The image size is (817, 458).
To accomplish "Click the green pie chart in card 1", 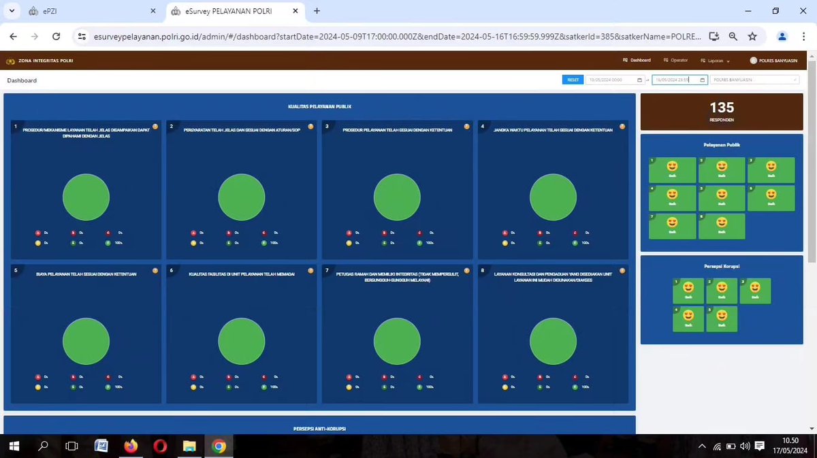I will 86,197.
